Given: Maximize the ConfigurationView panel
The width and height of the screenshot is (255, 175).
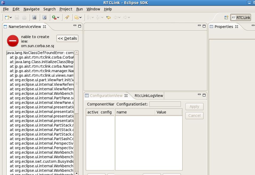Looking at the screenshot, I should pos(204,95).
